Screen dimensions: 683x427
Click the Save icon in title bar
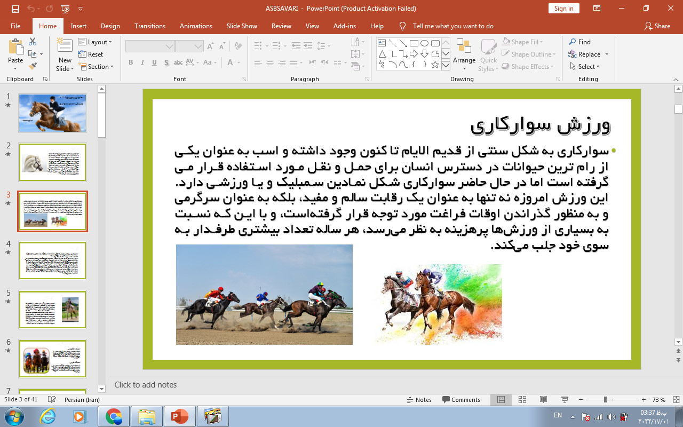(15, 9)
